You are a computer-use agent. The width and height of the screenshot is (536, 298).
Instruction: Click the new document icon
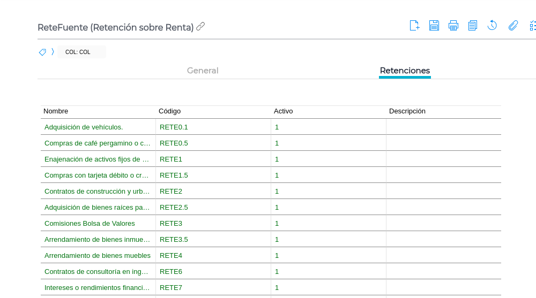(x=414, y=25)
